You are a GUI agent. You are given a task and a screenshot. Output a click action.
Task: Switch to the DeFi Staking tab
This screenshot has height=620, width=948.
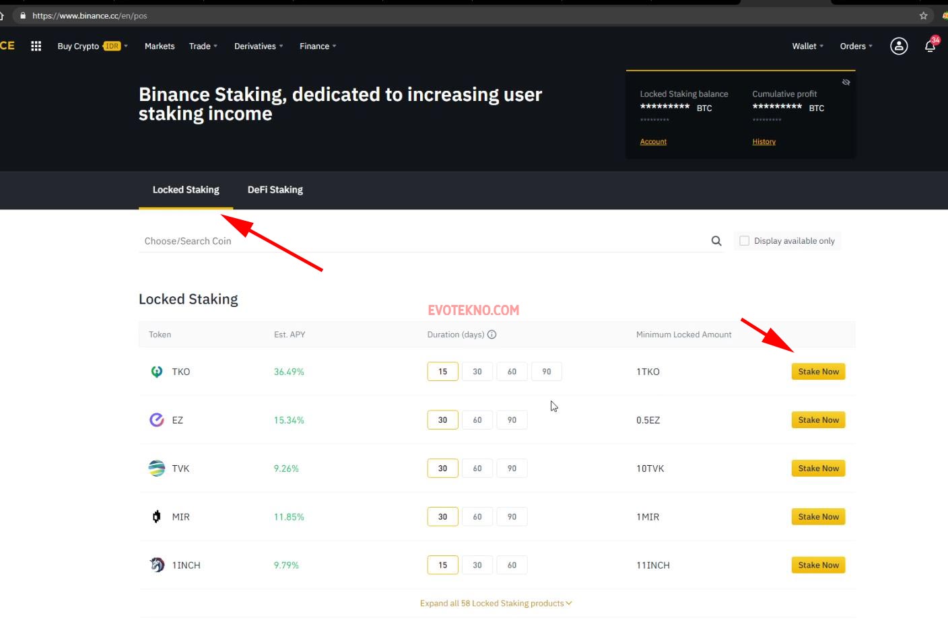tap(275, 190)
